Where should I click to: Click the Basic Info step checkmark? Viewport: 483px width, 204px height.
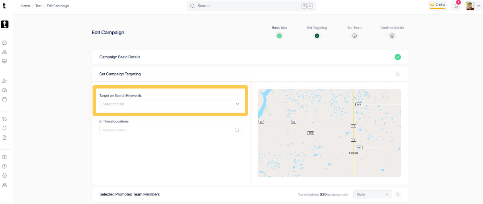tap(279, 36)
